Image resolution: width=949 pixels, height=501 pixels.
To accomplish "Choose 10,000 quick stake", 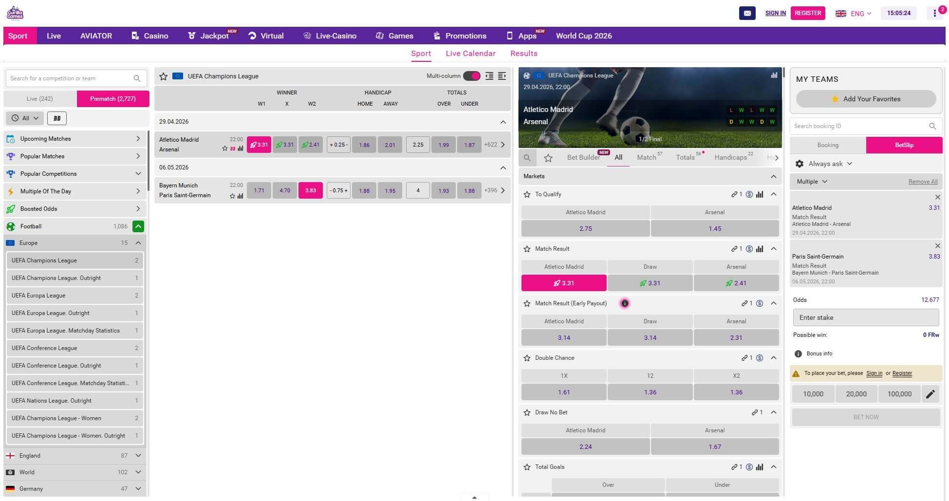I will [x=813, y=394].
